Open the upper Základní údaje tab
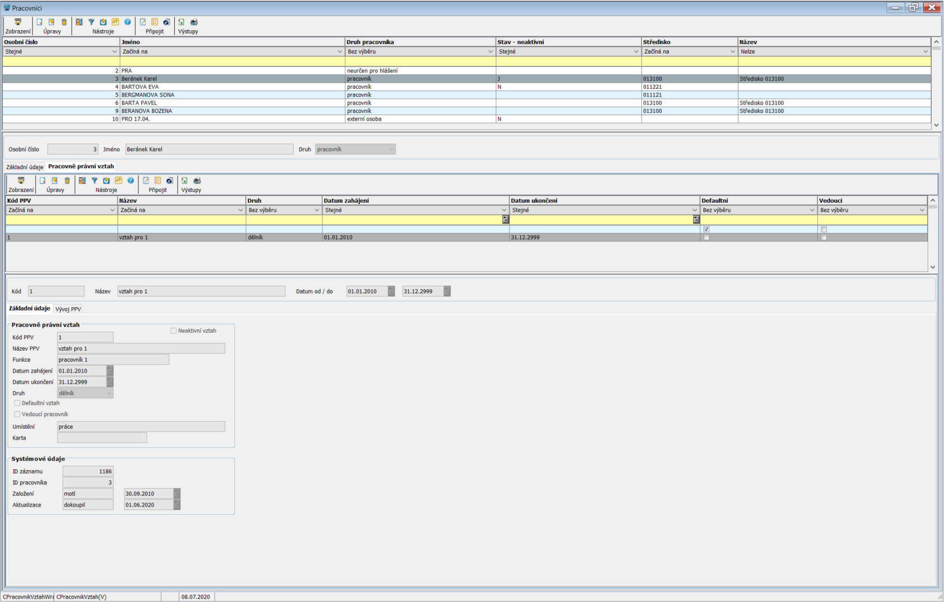The height and width of the screenshot is (602, 944). pos(25,167)
